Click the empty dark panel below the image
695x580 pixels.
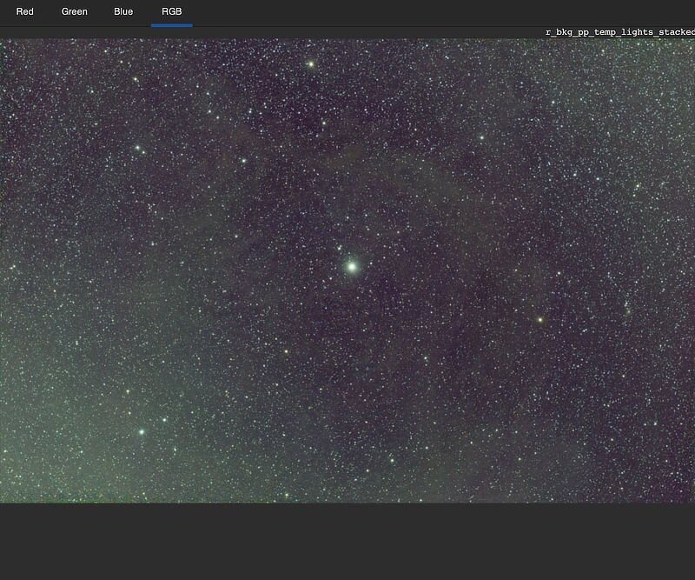coord(347,541)
